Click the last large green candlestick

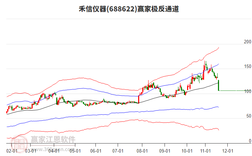point(219,85)
